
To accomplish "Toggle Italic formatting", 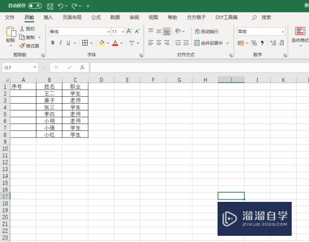I will 61,43.
